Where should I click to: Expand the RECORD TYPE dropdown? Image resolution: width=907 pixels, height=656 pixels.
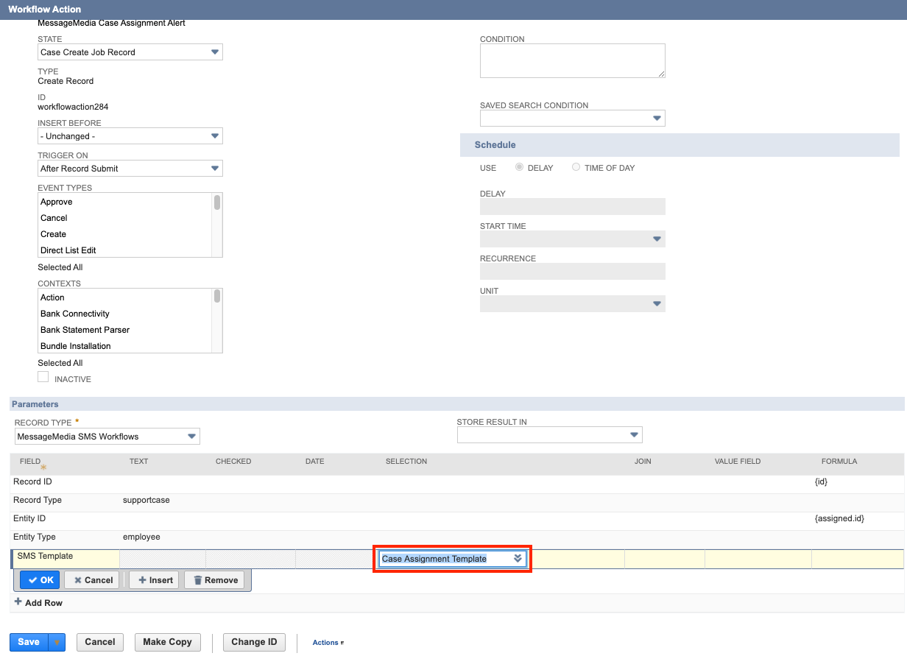(192, 436)
